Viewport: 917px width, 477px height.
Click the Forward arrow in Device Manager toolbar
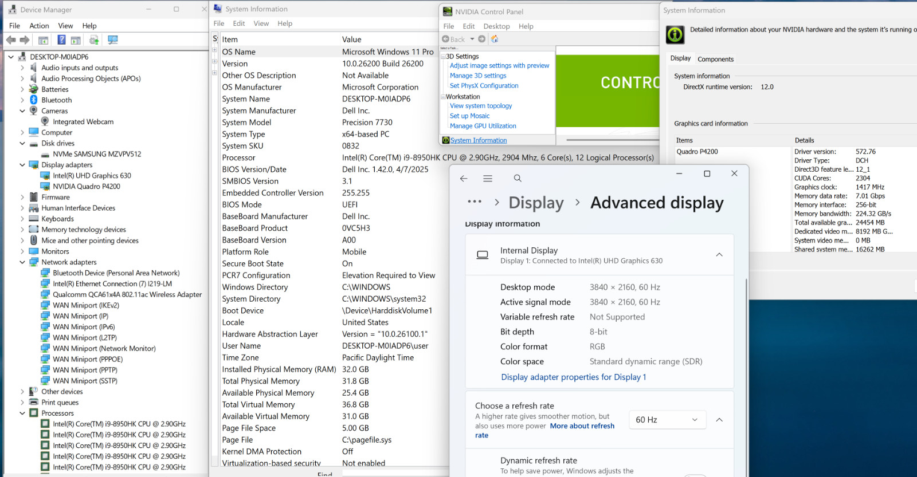(24, 40)
